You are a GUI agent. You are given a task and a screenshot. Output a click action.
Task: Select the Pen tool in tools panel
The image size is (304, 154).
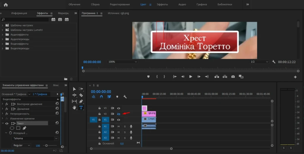(x=81, y=101)
